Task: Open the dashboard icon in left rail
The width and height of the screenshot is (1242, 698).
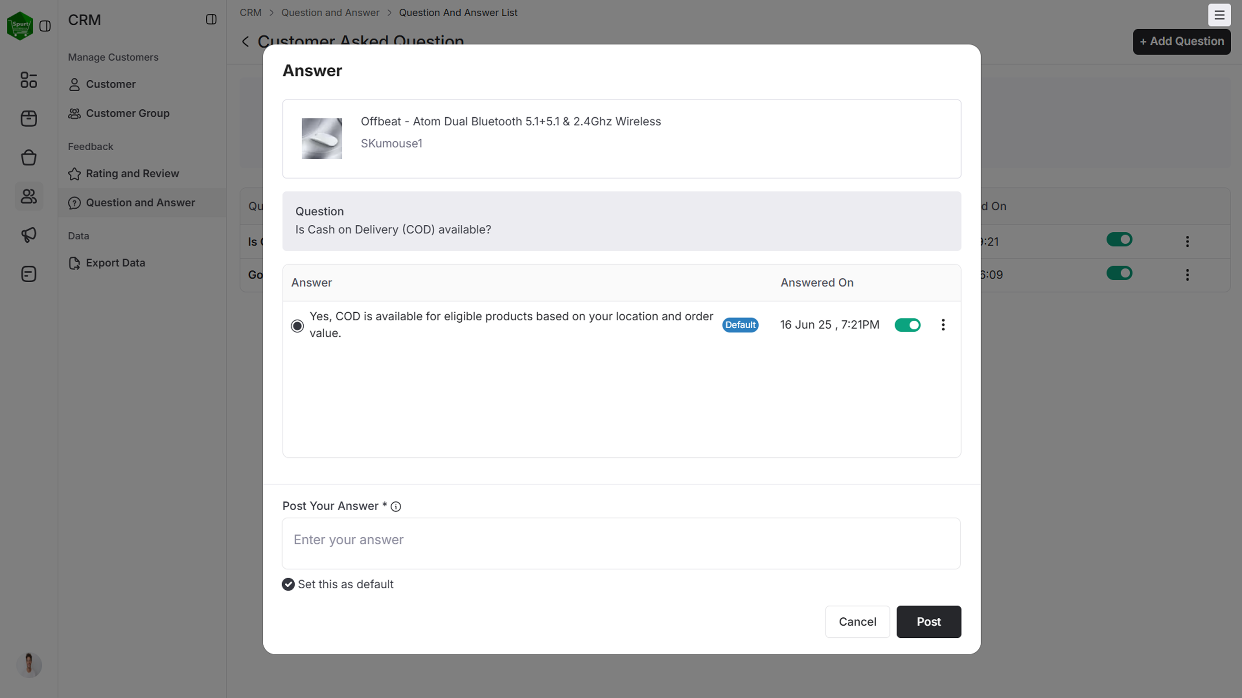Action: (28, 80)
